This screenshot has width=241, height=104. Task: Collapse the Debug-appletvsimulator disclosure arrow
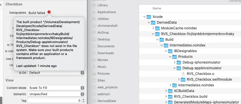(x=175, y=68)
